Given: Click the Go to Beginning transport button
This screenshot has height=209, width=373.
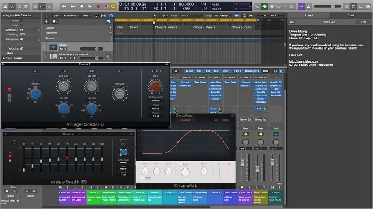Looking at the screenshot, I should point(81,6).
